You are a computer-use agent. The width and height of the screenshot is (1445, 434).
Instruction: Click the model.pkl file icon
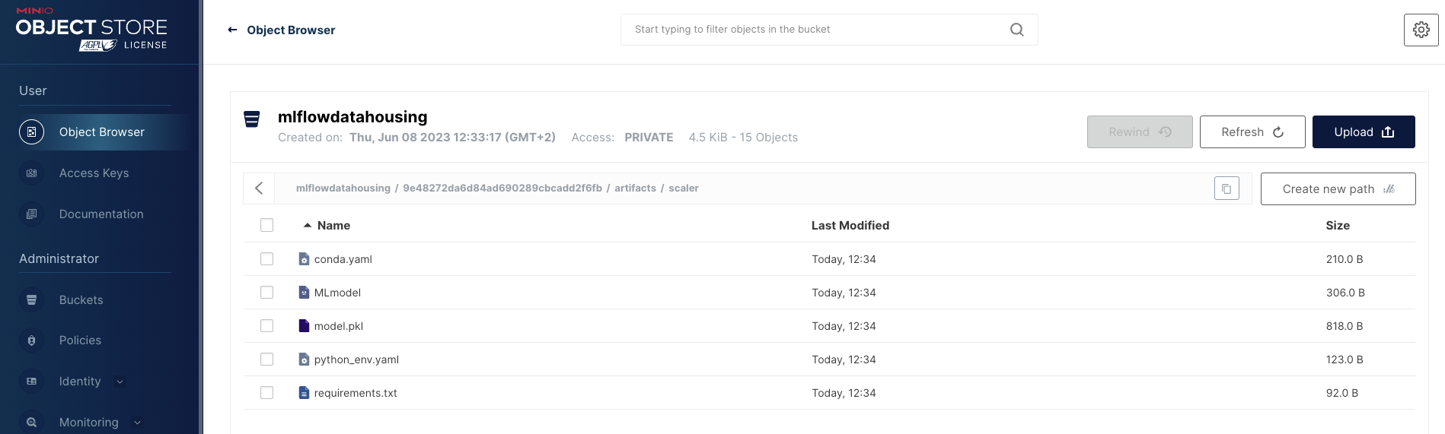[x=304, y=326]
